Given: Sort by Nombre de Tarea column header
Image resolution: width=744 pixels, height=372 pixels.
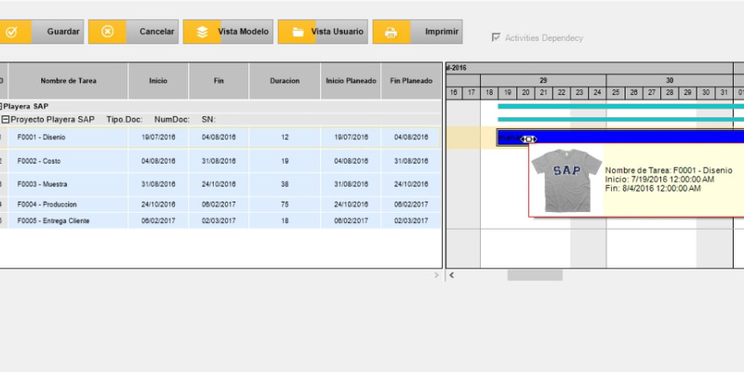Looking at the screenshot, I should point(68,81).
